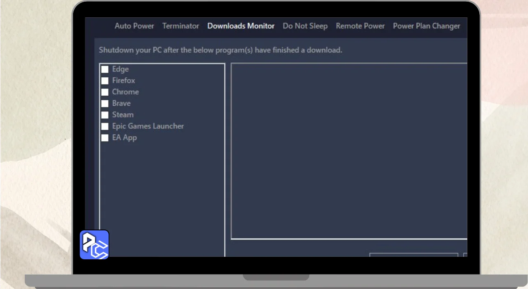This screenshot has height=289, width=528.
Task: Click empty space below the EA App entry
Action: click(162, 190)
